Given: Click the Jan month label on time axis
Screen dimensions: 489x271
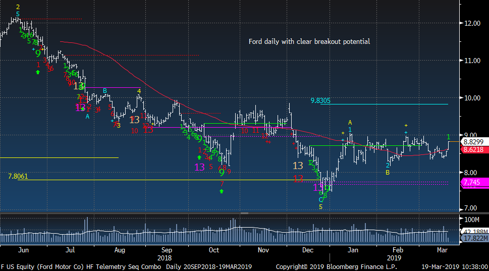Looking at the screenshot, I should [353, 250].
